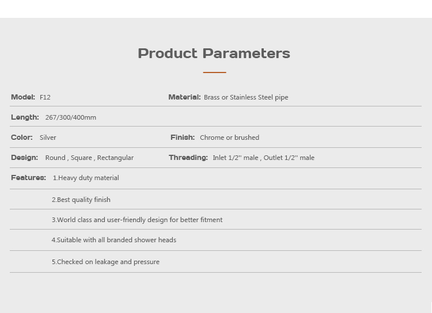
Task: Click the Product Parameters heading
Action: [214, 54]
